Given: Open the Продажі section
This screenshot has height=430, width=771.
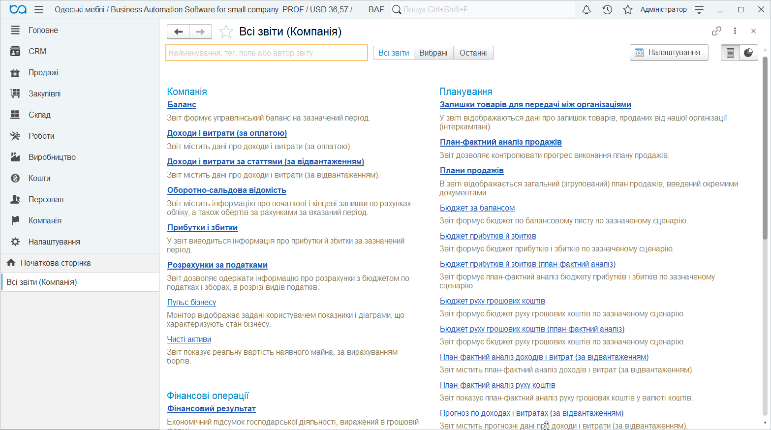Looking at the screenshot, I should [x=43, y=72].
